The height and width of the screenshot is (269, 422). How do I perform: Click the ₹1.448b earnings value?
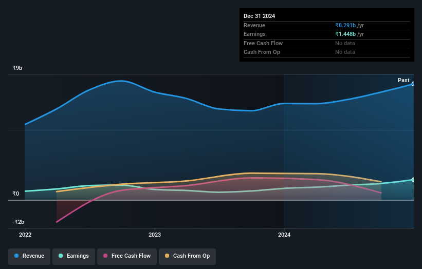[x=345, y=34]
